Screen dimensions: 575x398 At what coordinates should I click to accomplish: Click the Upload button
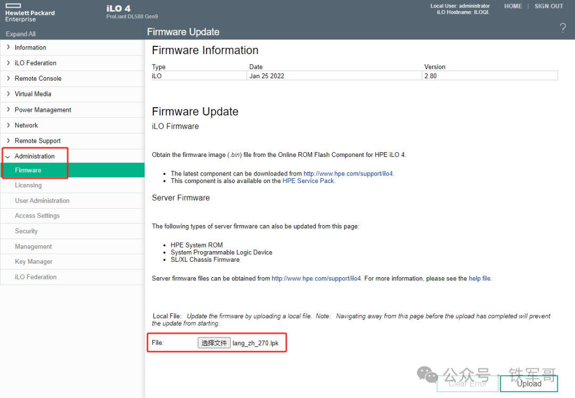coord(529,383)
